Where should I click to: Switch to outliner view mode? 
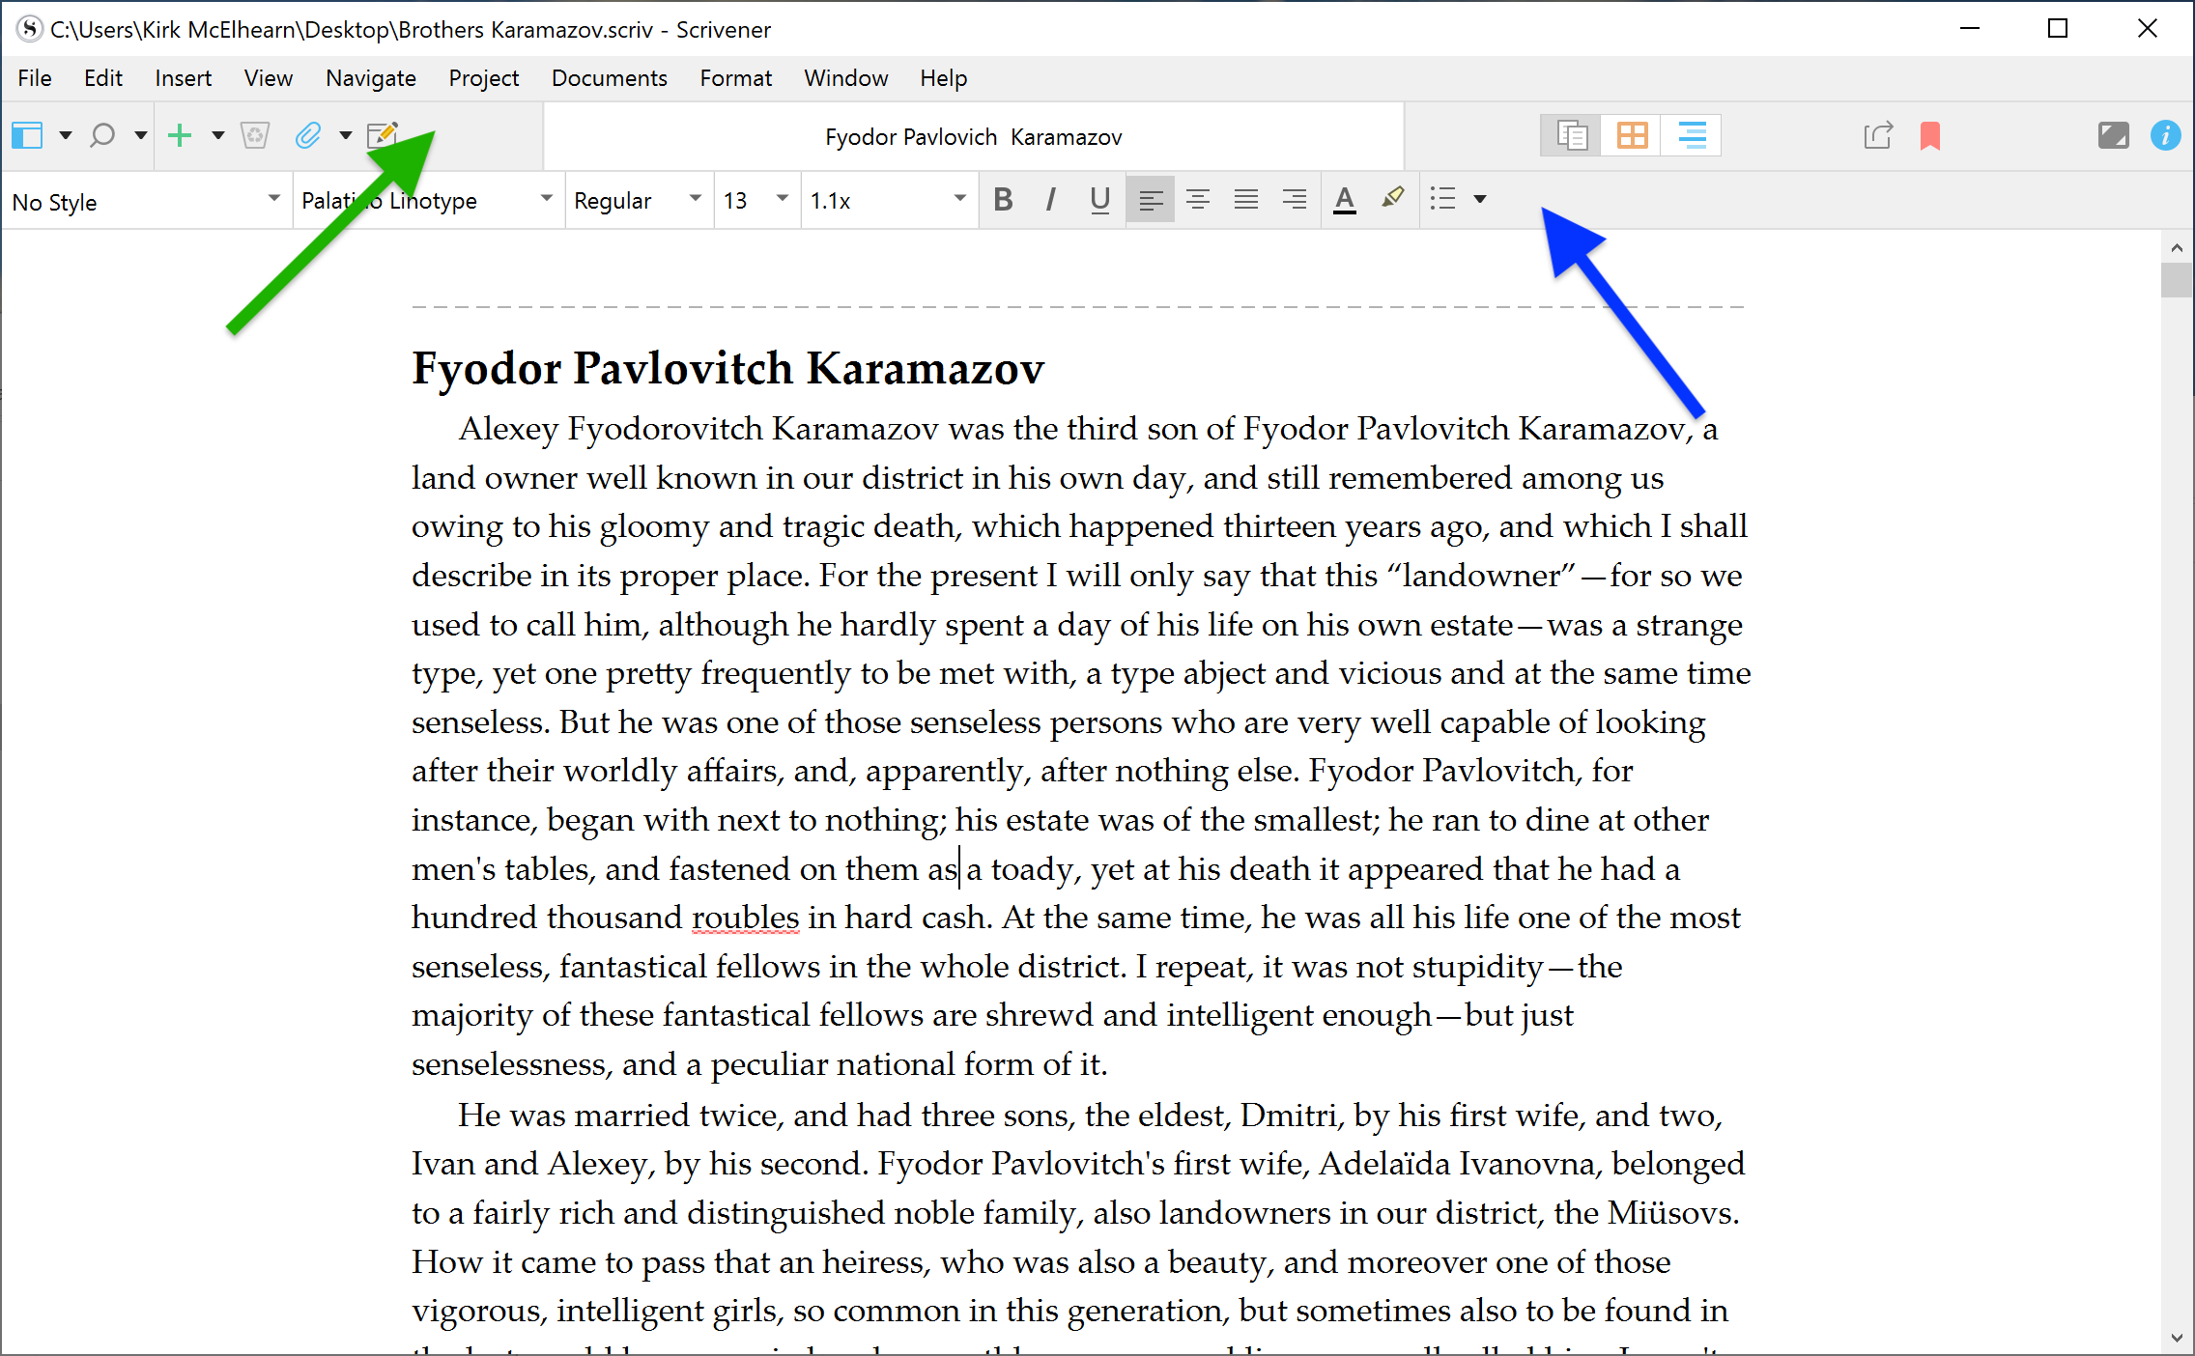(1692, 135)
